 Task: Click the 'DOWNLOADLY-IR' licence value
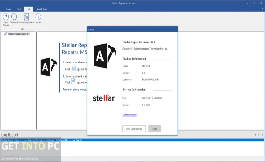coord(150,80)
